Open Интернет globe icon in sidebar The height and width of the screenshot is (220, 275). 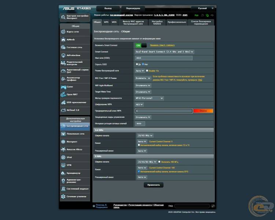[63, 142]
